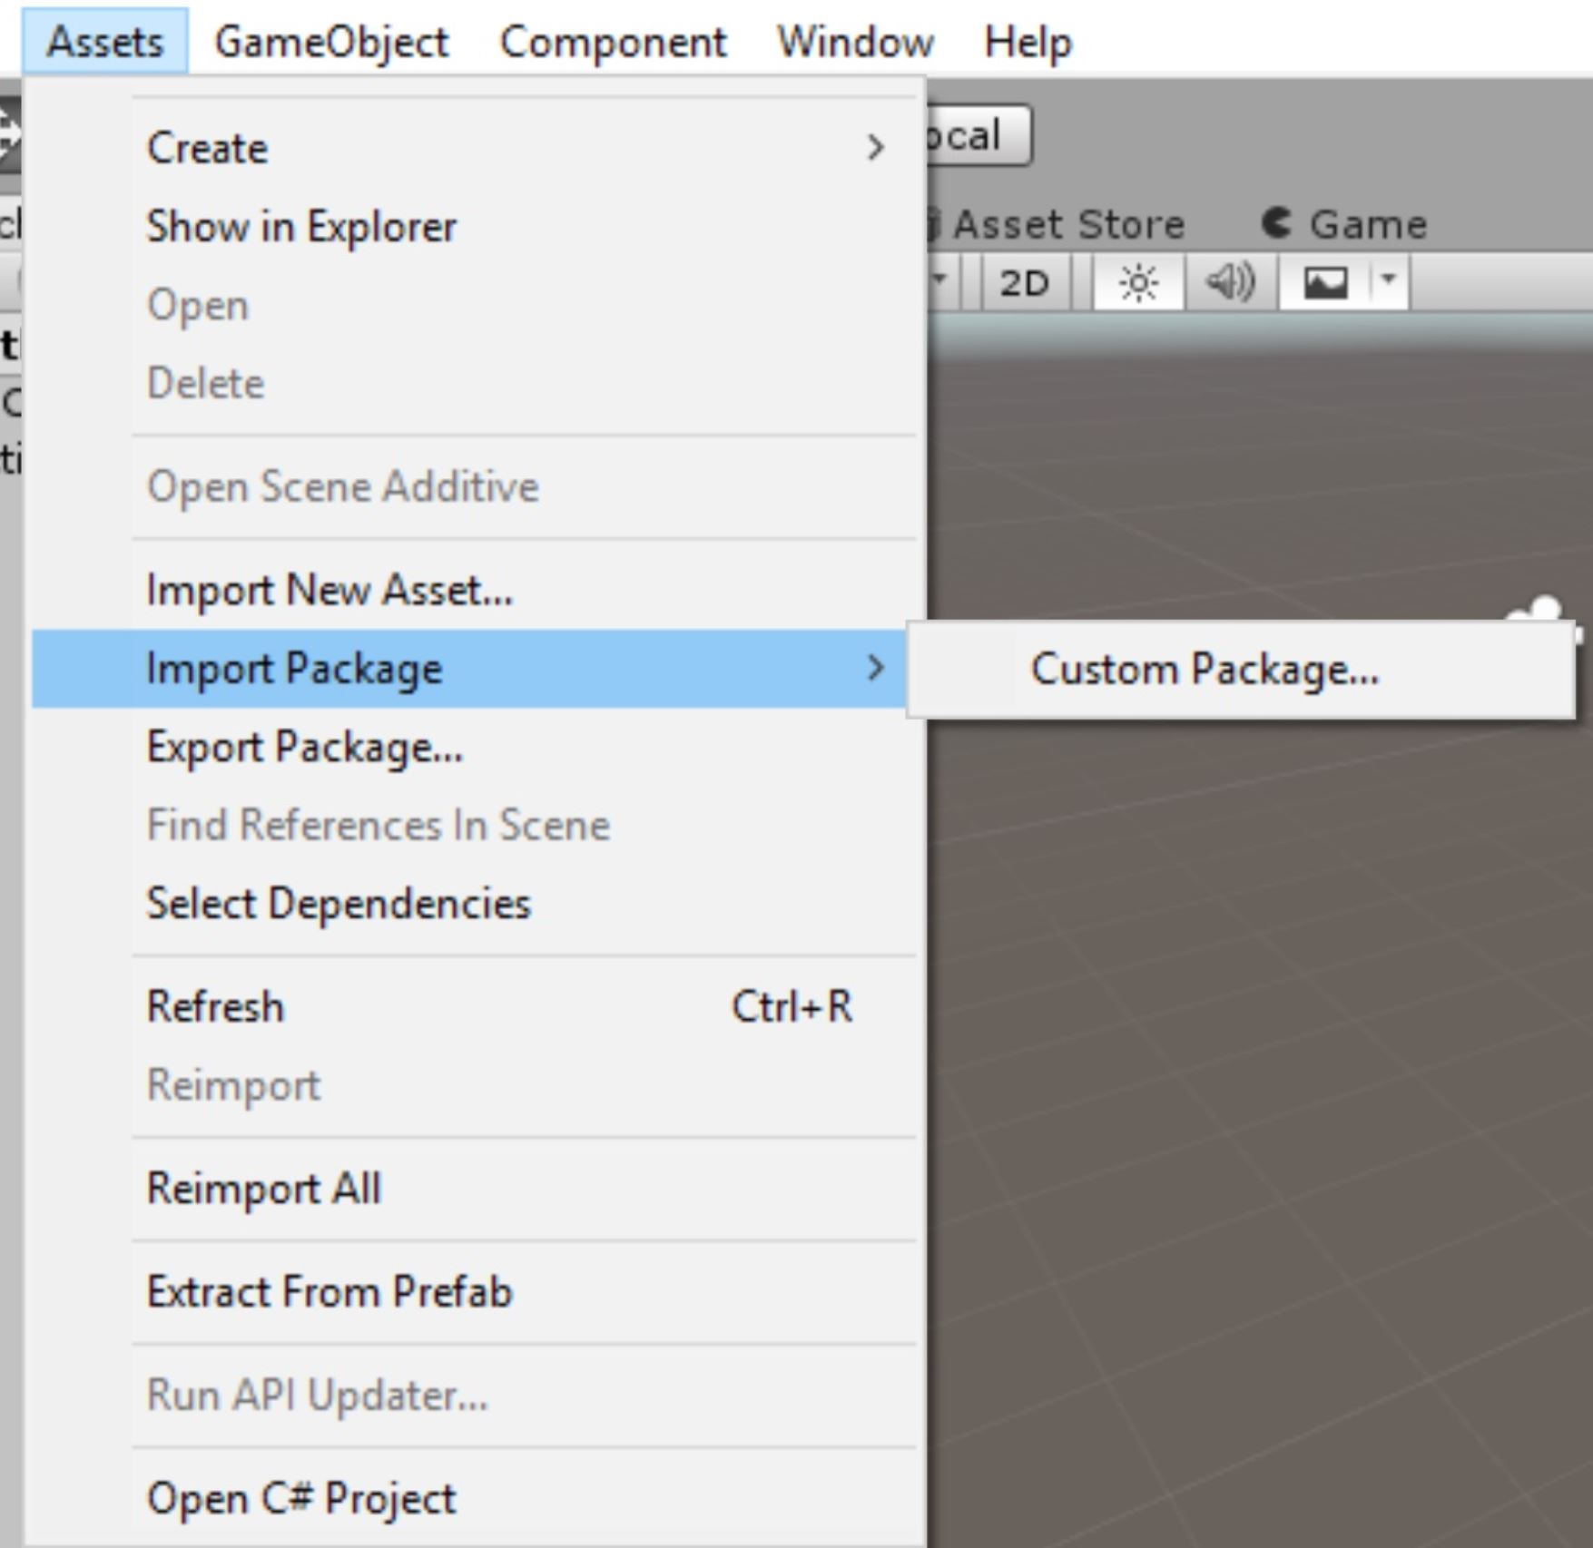Open the Component menu
1593x1548 pixels.
point(613,42)
